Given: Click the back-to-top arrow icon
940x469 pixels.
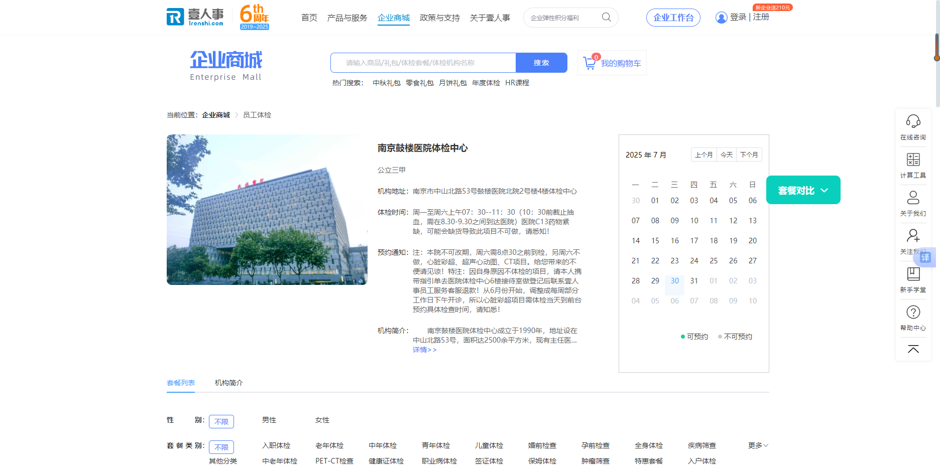Looking at the screenshot, I should (913, 349).
